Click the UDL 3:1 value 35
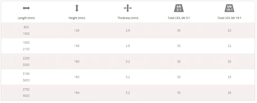Image resolution: width=257 pixels, height=103 pixels. 179,62
